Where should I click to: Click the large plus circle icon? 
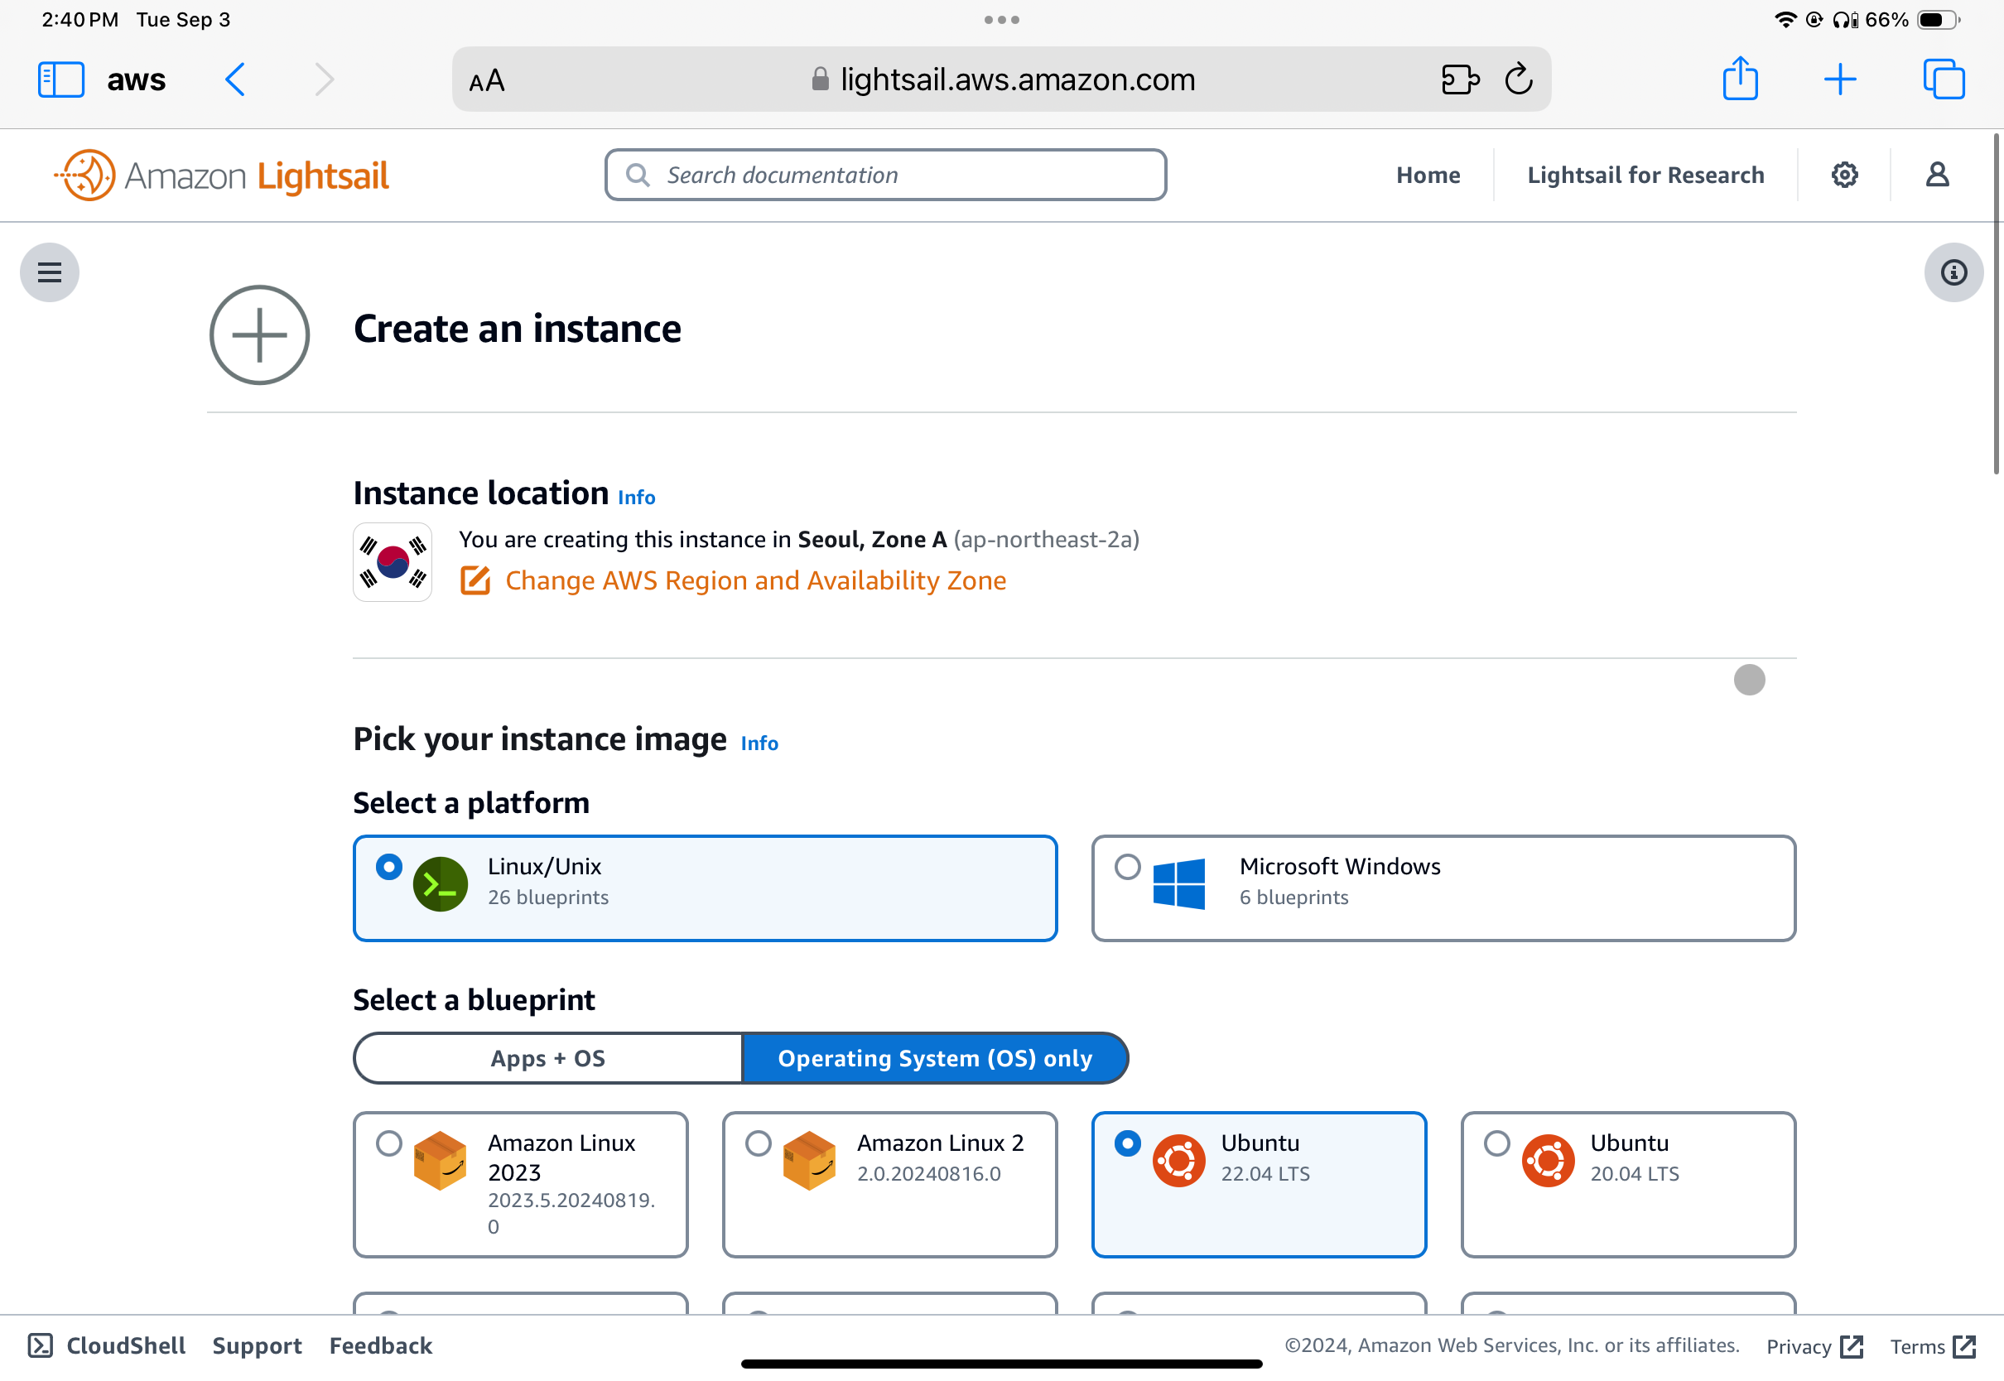coord(259,334)
